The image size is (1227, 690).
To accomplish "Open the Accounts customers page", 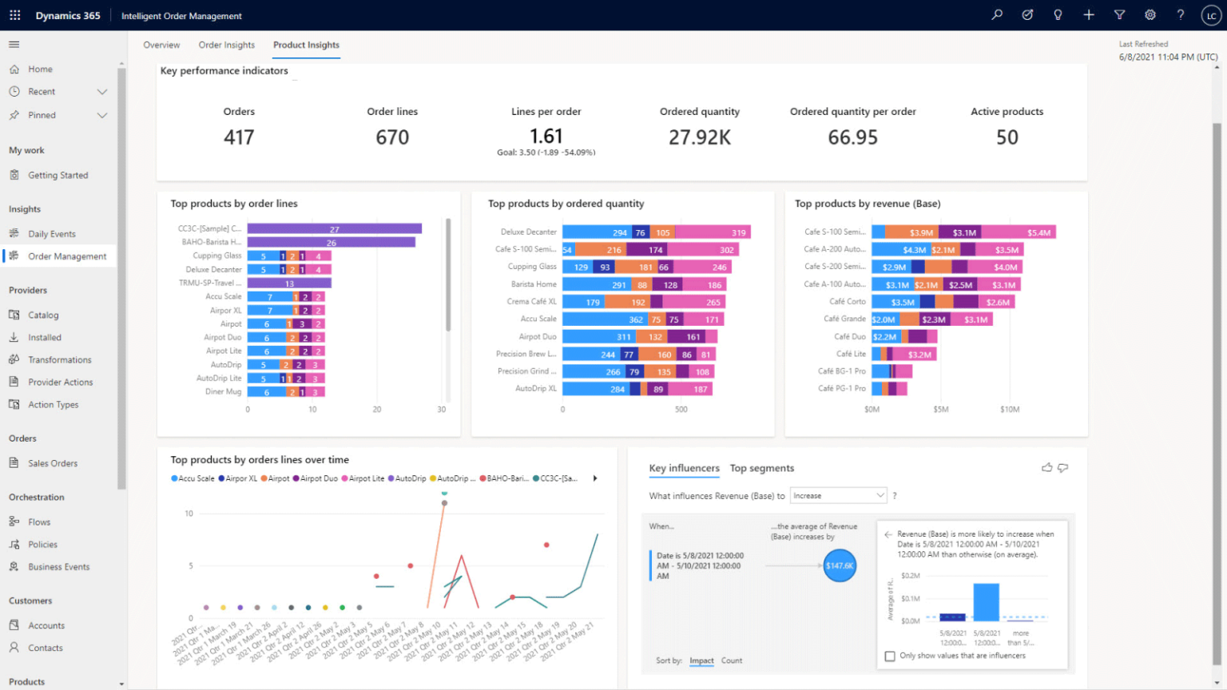I will pyautogui.click(x=46, y=625).
